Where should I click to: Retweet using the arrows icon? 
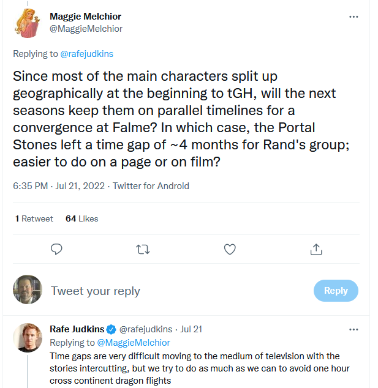[142, 249]
